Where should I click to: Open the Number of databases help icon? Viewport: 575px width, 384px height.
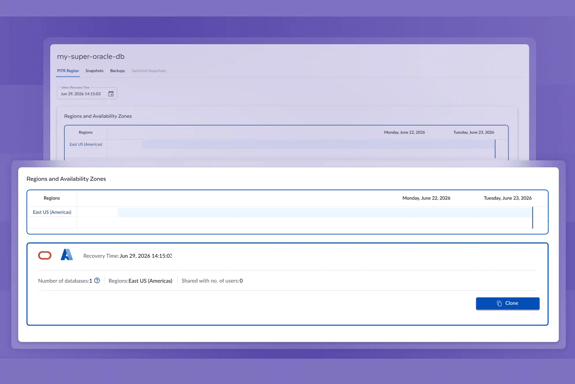tap(97, 281)
